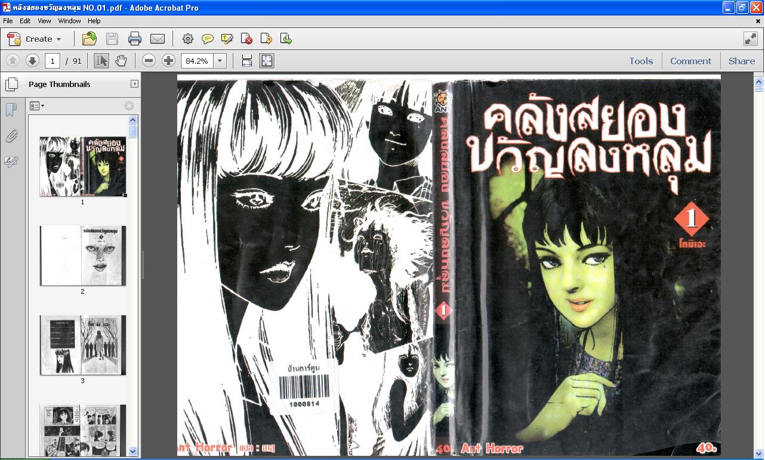This screenshot has width=765, height=460.
Task: Click document scroll up arrow
Action: [x=758, y=82]
